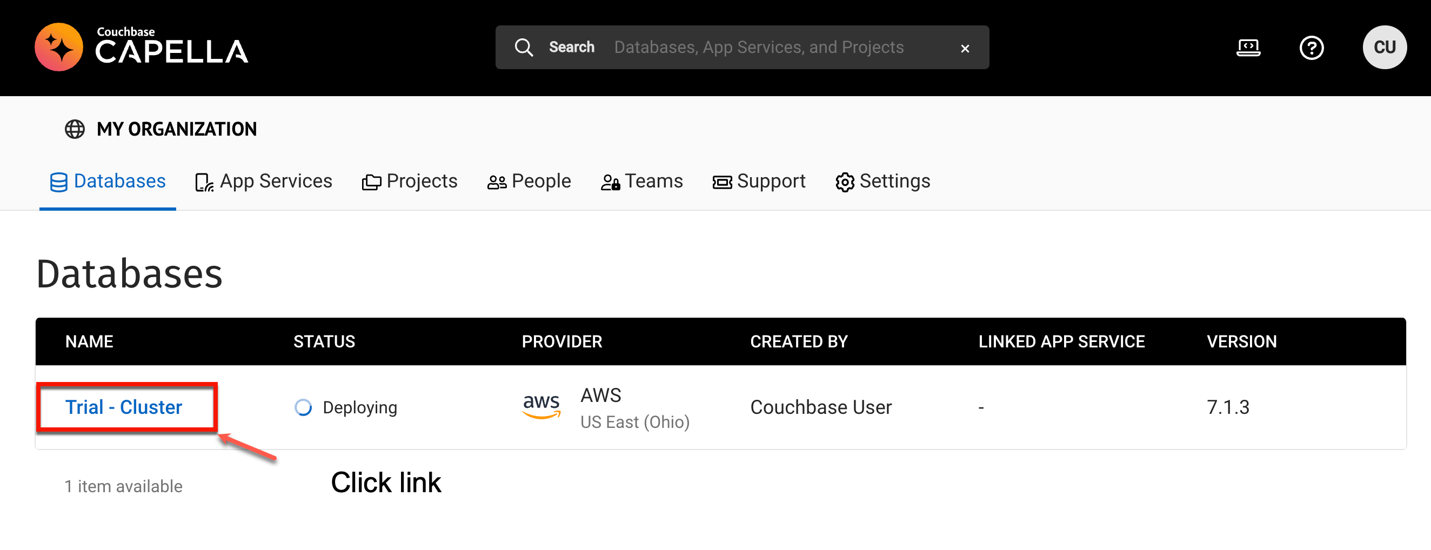Screen dimensions: 1431x550
Task: Click the 7.1.3 version value
Action: pos(1228,407)
